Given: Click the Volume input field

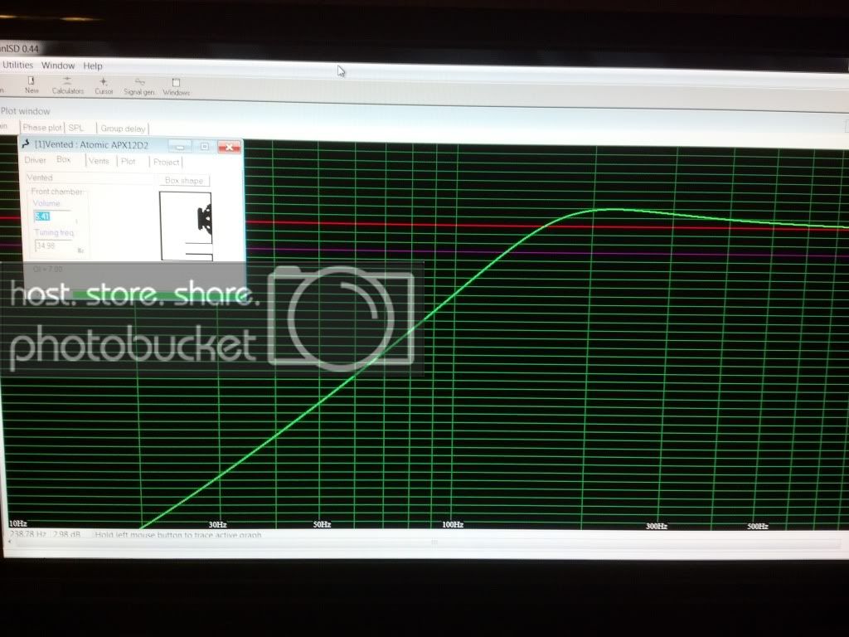Looking at the screenshot, I should tap(52, 216).
